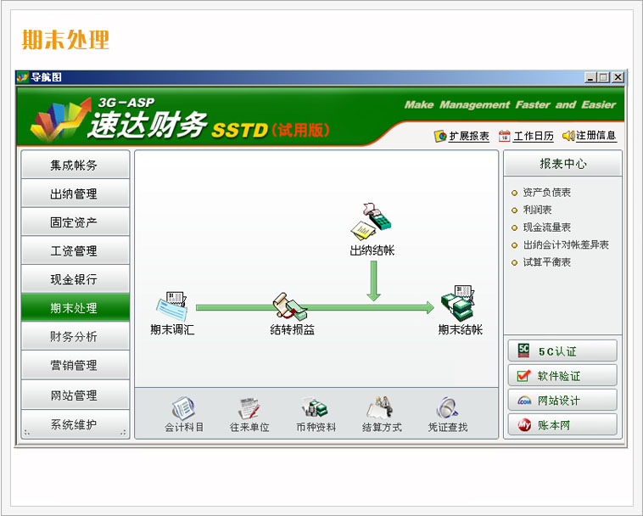643x516 pixels.
Task: Click the 工作日历 link text
Action: pos(534,136)
